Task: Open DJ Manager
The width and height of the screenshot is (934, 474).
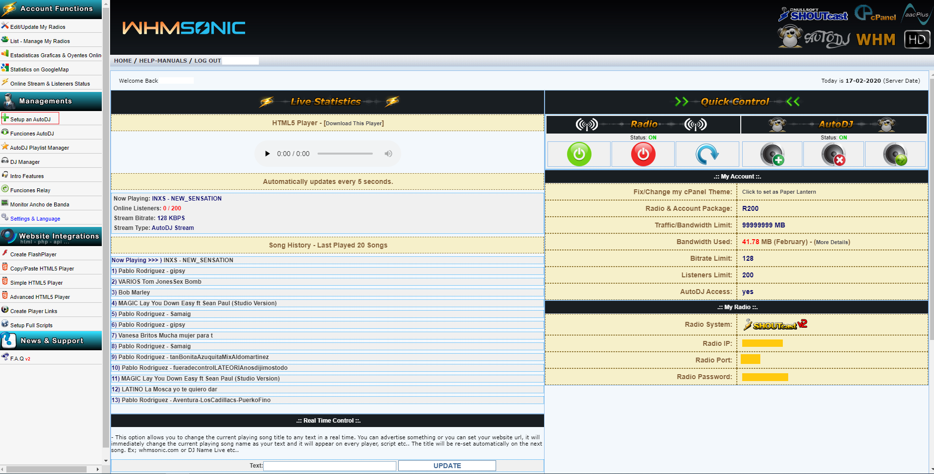Action: [x=25, y=162]
